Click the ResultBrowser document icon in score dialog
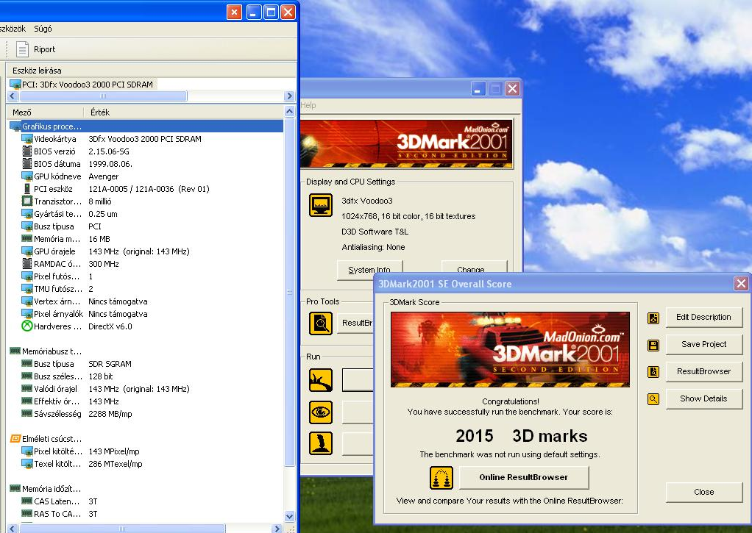752x533 pixels. pos(653,371)
